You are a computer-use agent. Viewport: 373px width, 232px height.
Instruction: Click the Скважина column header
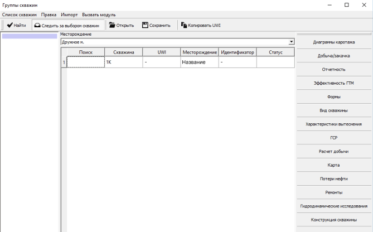(123, 52)
